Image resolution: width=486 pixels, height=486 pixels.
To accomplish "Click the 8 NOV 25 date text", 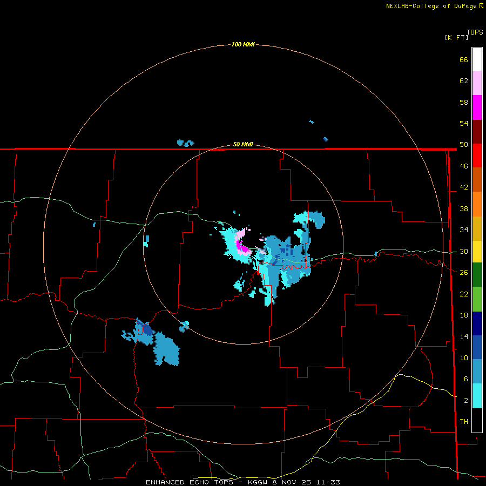I will [x=292, y=482].
